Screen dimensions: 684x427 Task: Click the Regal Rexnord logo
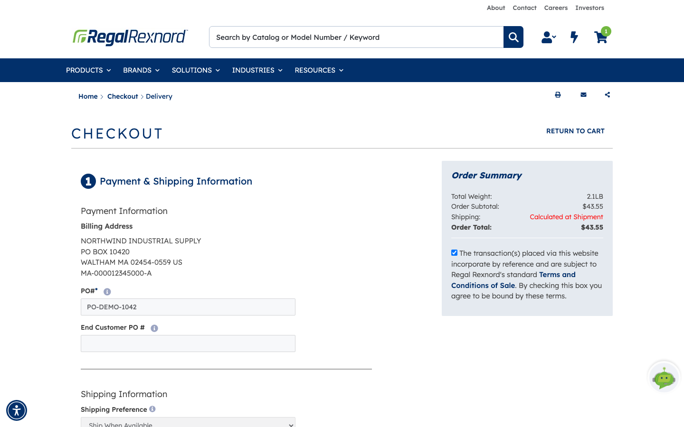pyautogui.click(x=130, y=37)
